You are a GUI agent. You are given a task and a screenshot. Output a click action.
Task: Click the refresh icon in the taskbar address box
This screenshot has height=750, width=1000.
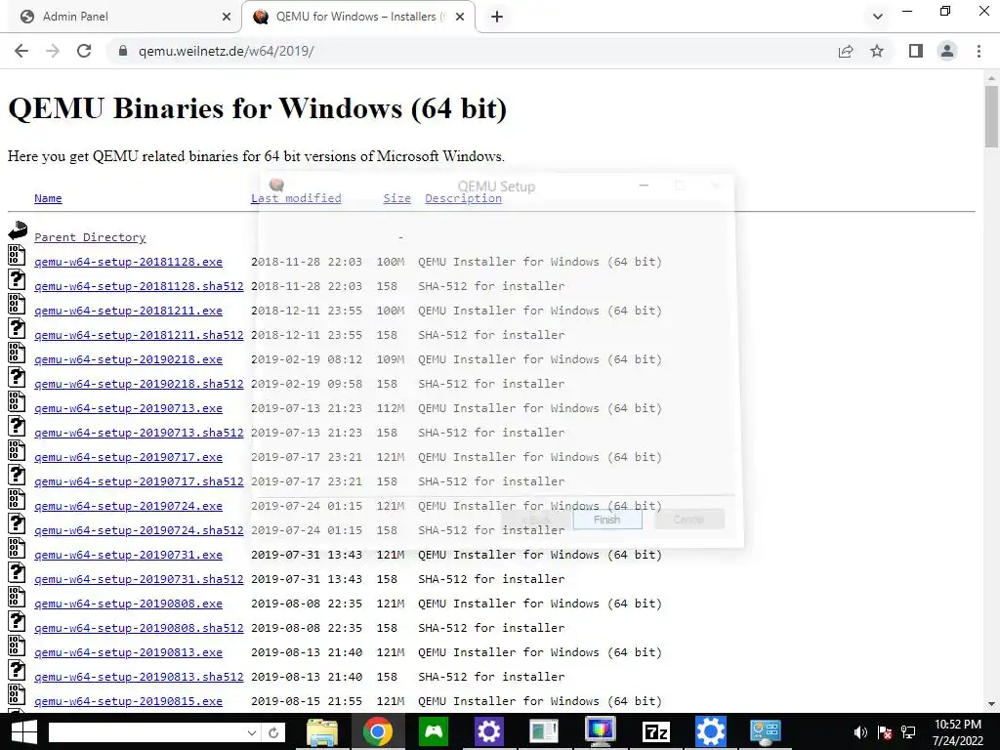tap(273, 732)
